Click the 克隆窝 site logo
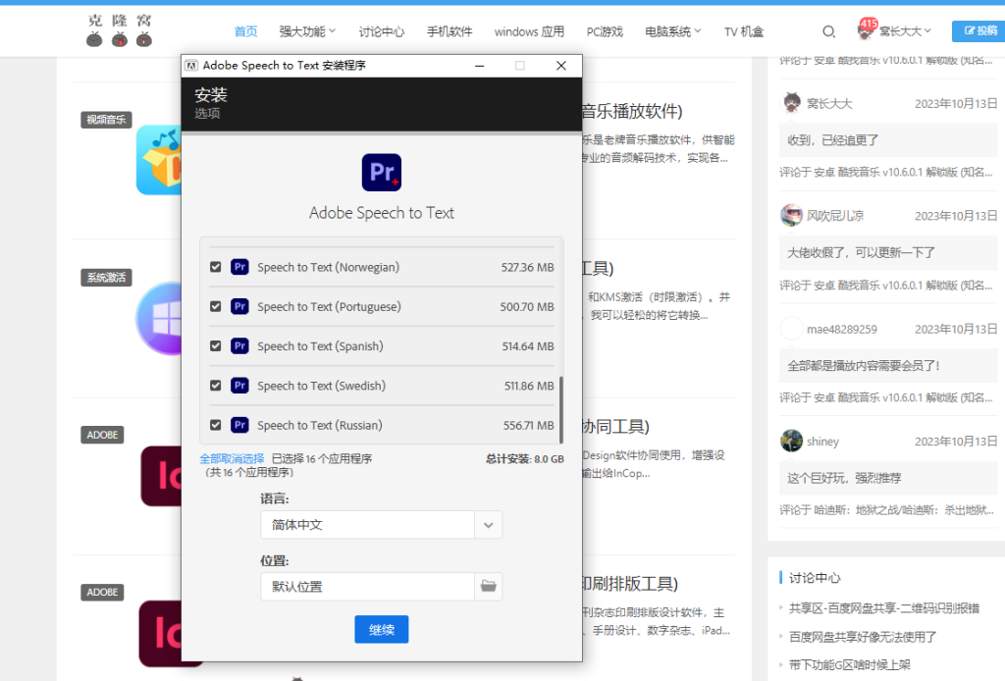Image resolution: width=1005 pixels, height=681 pixels. (x=119, y=30)
